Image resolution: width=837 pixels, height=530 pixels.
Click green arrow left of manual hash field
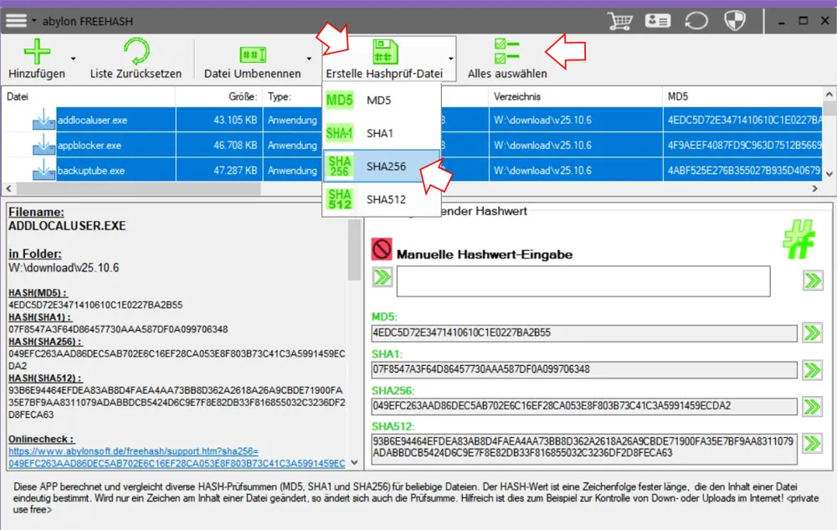(x=383, y=277)
